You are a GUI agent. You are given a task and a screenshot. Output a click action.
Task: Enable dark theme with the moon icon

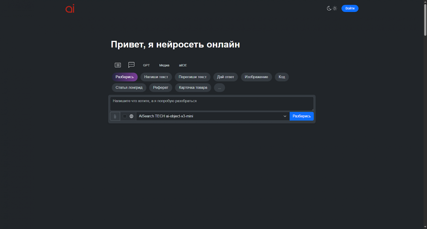(329, 8)
